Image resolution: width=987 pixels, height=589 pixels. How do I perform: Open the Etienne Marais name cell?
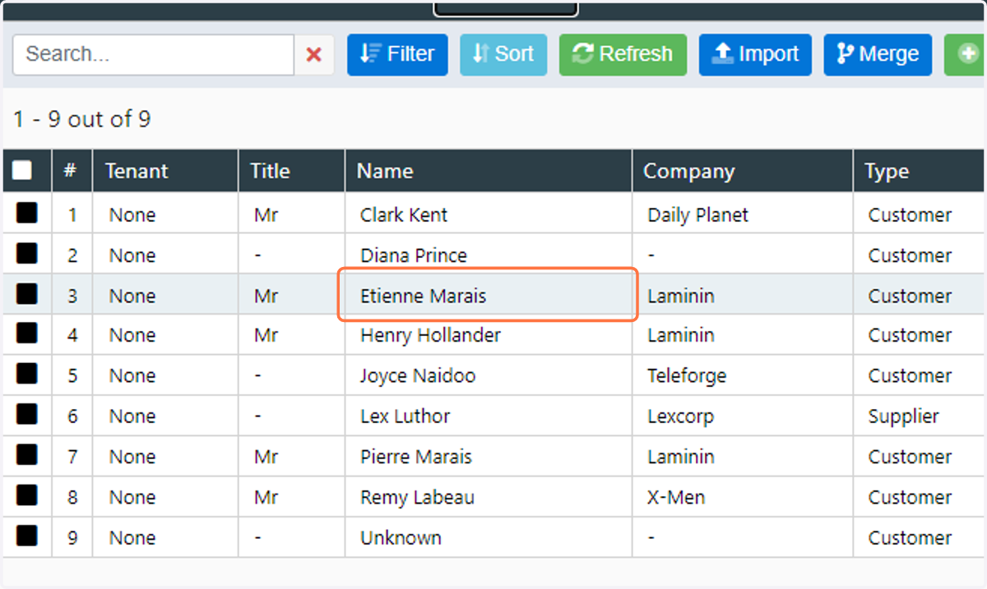click(x=489, y=296)
